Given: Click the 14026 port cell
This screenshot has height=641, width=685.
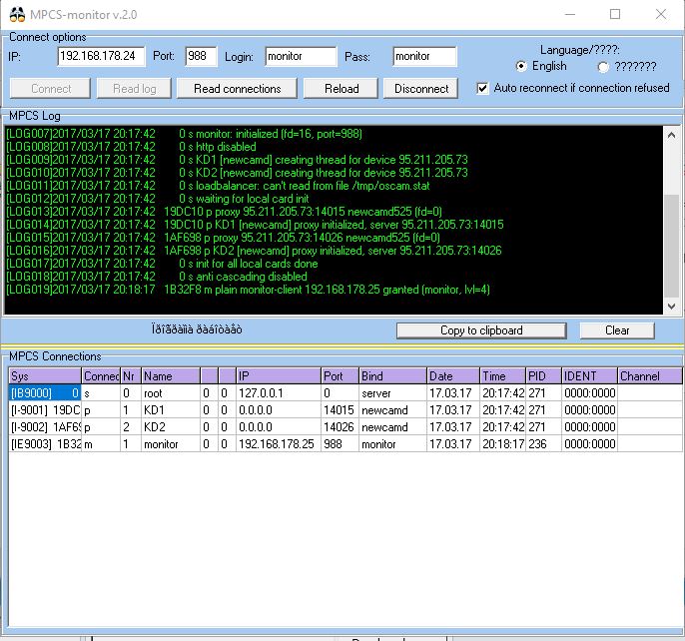Looking at the screenshot, I should click(339, 427).
